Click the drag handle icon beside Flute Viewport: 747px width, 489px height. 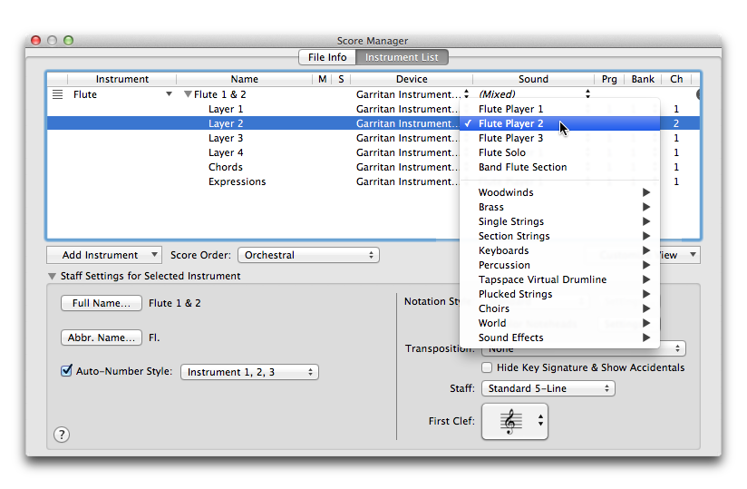pos(57,94)
